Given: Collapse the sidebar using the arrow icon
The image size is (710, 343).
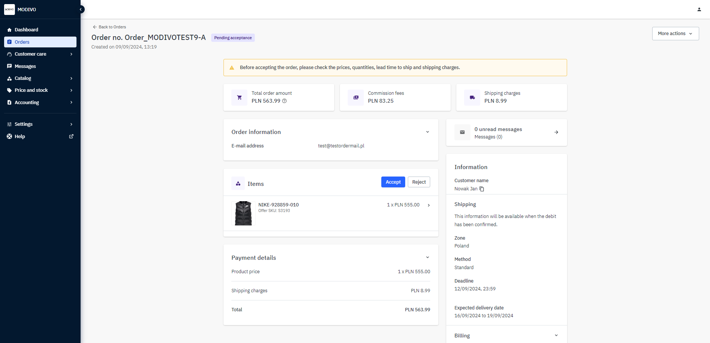Looking at the screenshot, I should tap(81, 9).
